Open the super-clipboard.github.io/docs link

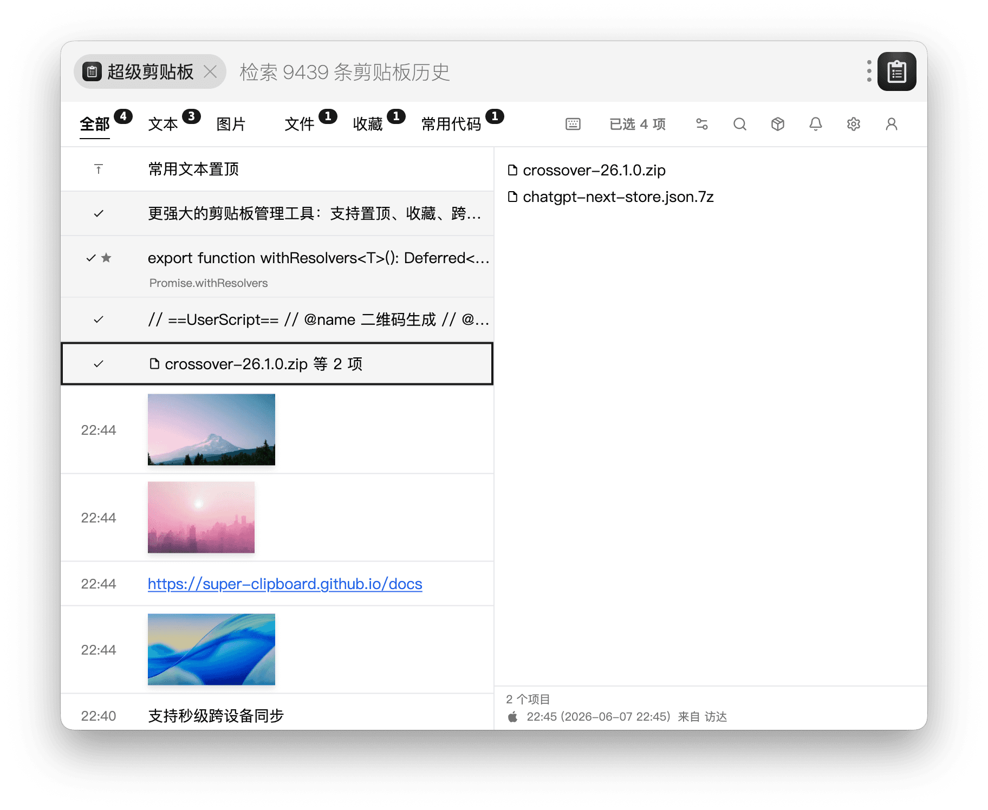pos(285,584)
